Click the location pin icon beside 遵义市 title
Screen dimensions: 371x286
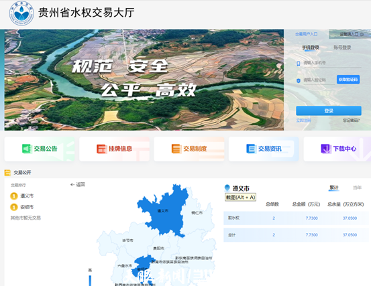(227, 188)
